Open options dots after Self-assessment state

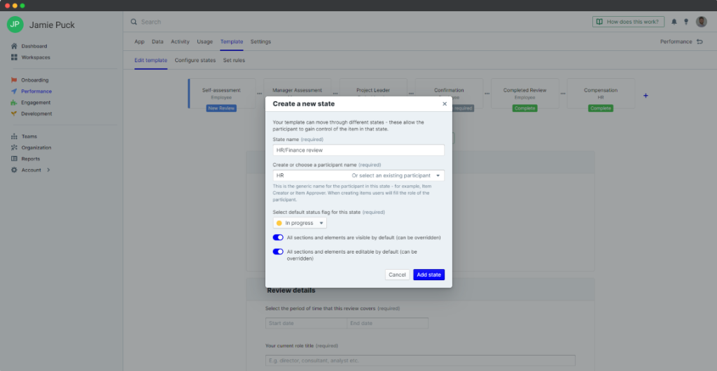(x=259, y=94)
